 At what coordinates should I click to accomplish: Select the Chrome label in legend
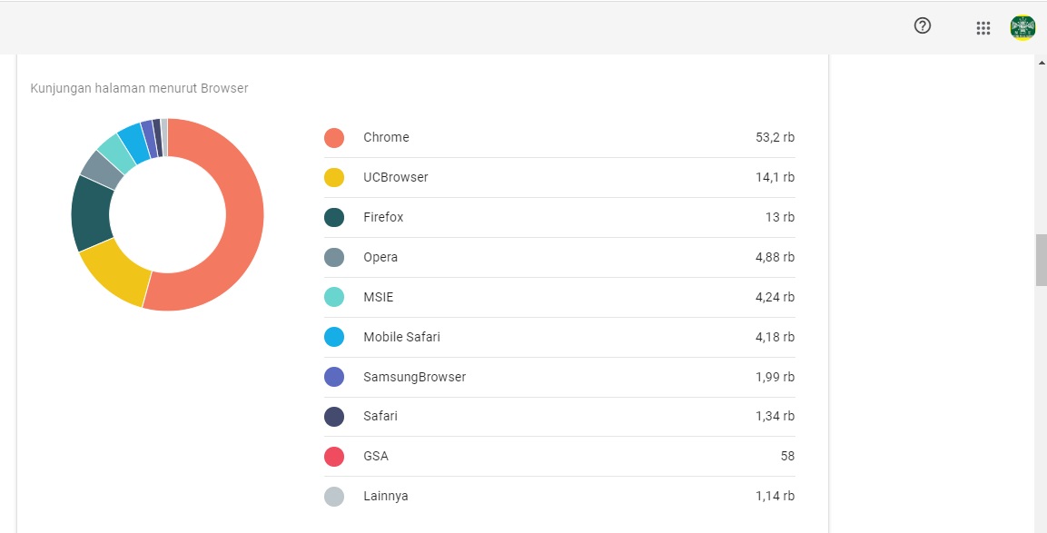pos(386,138)
